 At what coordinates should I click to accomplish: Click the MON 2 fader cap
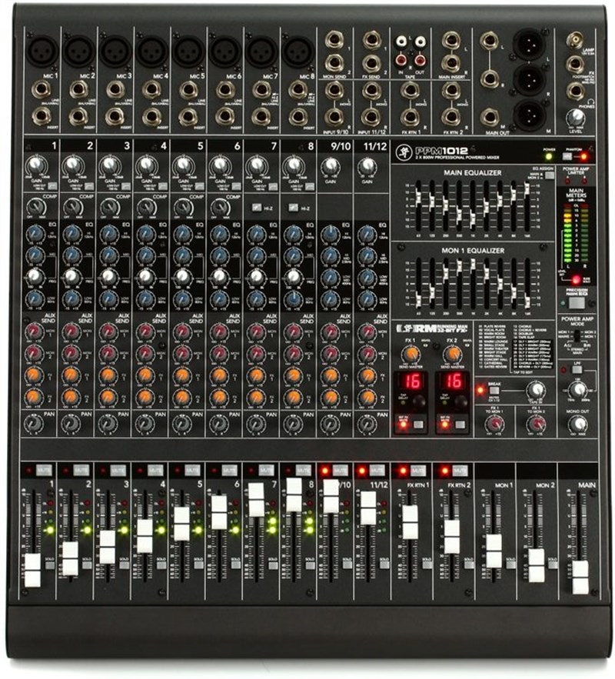click(x=537, y=565)
